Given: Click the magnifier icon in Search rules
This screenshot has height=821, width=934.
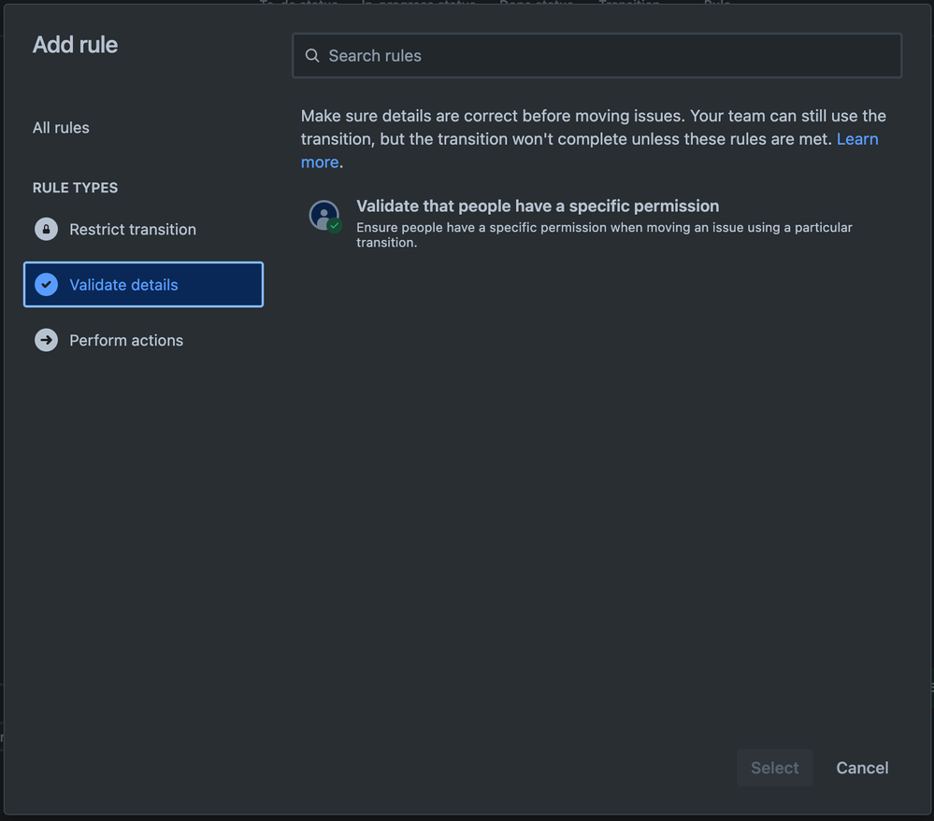Looking at the screenshot, I should click(312, 55).
